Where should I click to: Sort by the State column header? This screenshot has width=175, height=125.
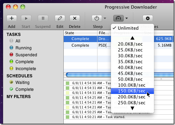coord(81,33)
